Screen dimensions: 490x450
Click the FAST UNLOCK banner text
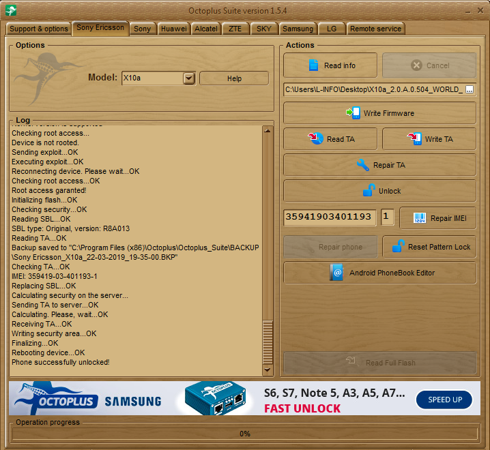[302, 408]
